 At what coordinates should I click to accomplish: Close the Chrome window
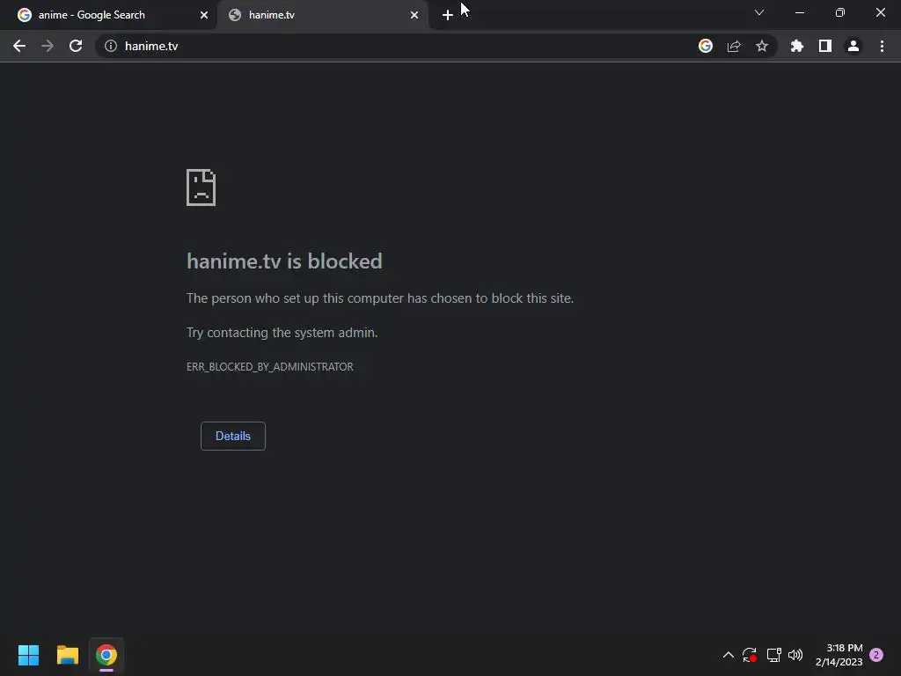[880, 12]
